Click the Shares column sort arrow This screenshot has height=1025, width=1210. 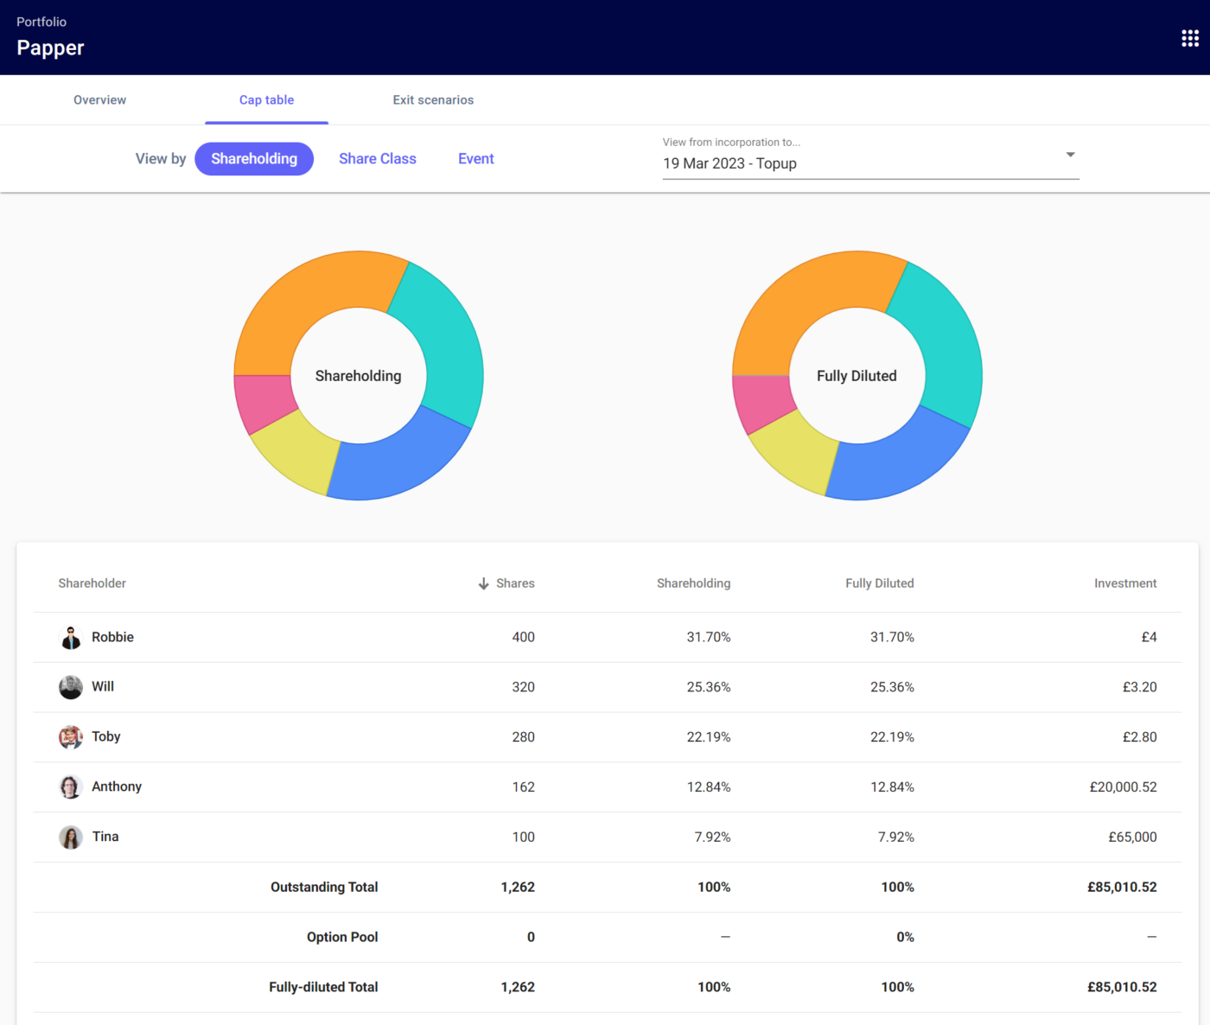484,583
